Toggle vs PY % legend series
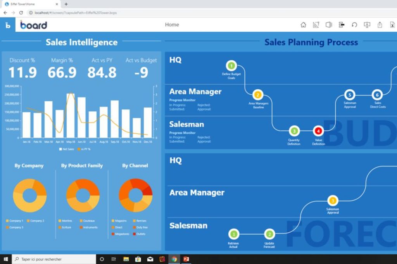 click(84, 149)
